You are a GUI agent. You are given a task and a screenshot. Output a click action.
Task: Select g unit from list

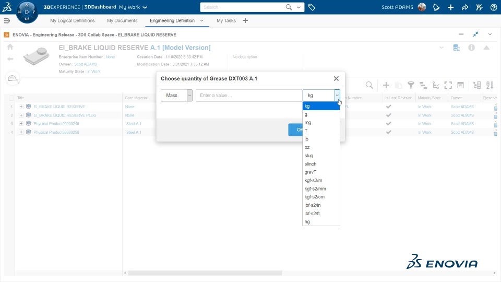pos(321,114)
